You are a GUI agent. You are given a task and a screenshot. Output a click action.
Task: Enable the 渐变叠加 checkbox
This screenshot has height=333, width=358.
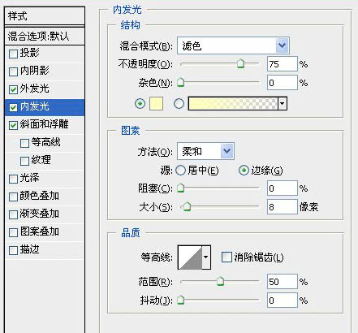click(x=13, y=214)
